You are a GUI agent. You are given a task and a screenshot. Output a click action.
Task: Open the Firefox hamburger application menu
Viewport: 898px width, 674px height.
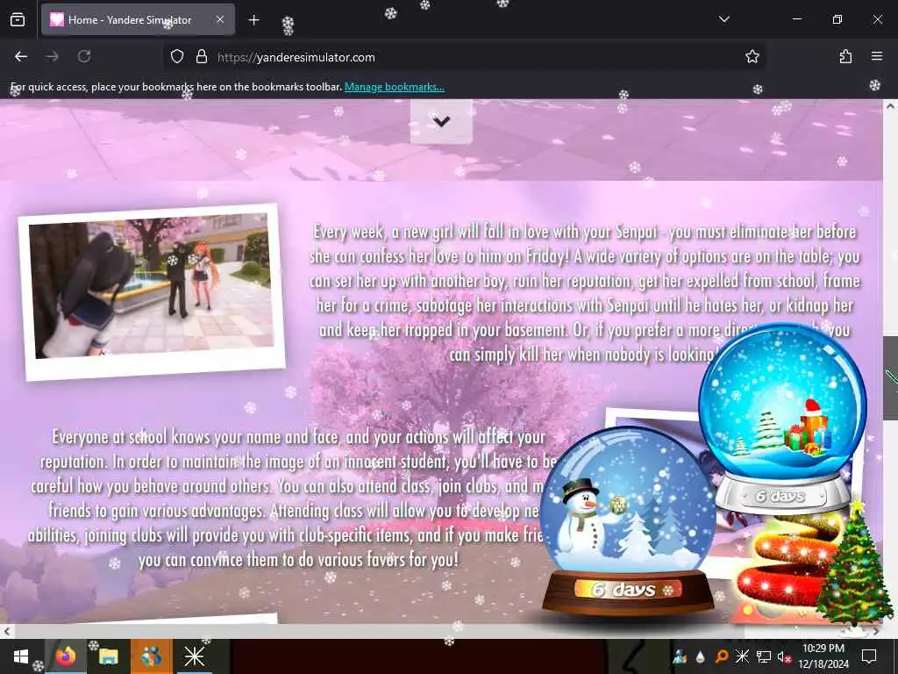pyautogui.click(x=877, y=56)
